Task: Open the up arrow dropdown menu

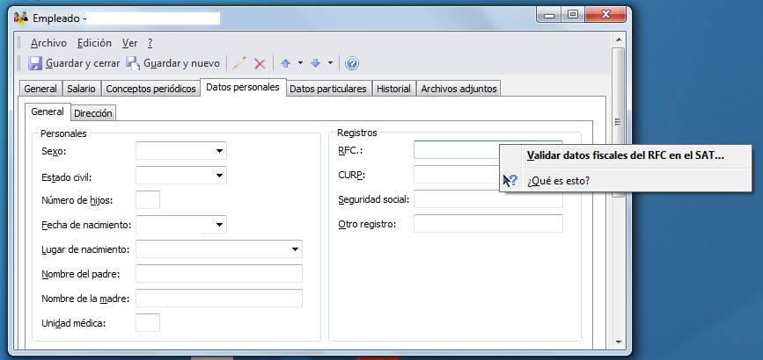Action: (300, 63)
